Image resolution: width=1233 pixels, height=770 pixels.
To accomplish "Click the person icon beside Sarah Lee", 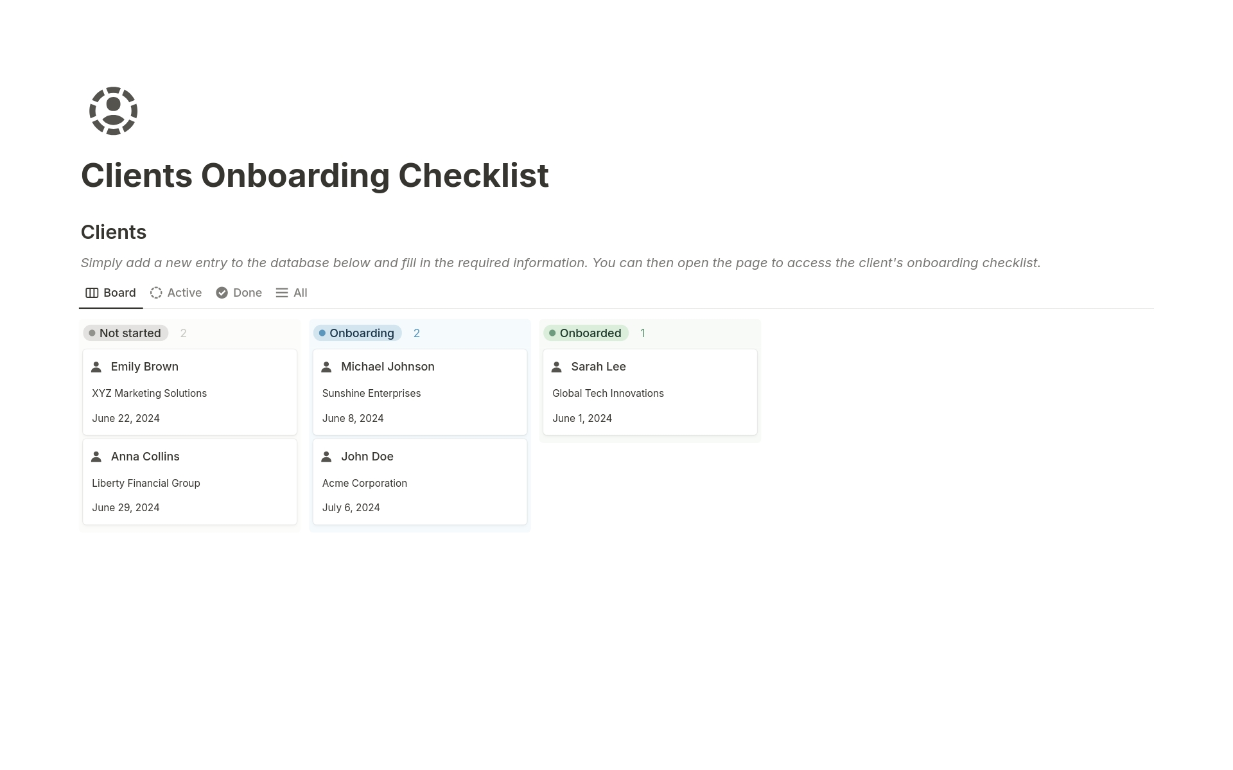I will (557, 367).
